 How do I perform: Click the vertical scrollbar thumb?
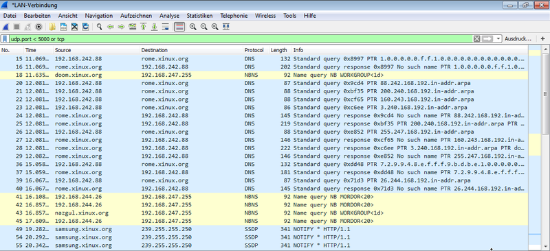pyautogui.click(x=545, y=93)
